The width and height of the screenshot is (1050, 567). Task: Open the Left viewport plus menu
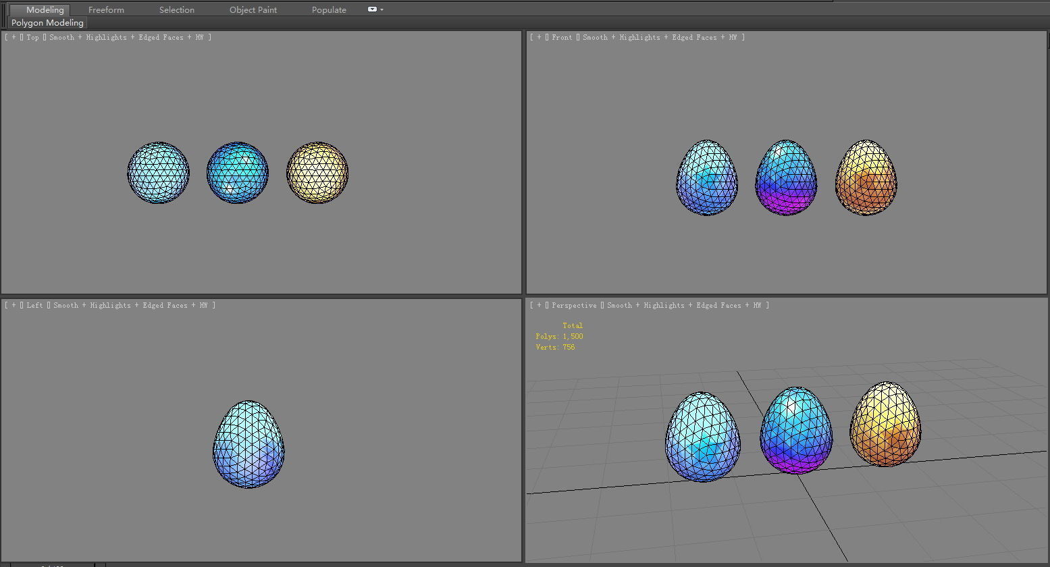click(x=14, y=306)
